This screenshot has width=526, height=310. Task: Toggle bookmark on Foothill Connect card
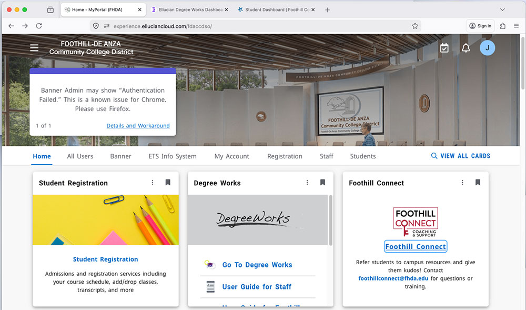[478, 183]
